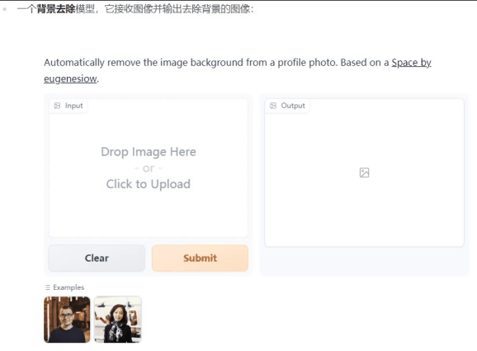
Task: Select the example photo of man with glasses
Action: (67, 320)
